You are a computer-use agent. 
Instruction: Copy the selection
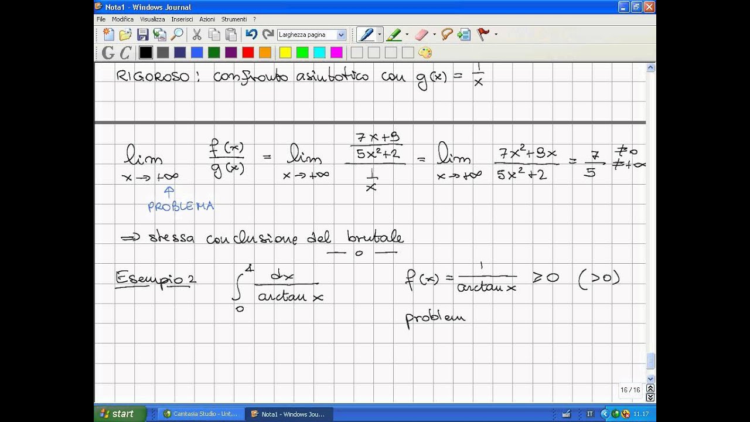(214, 35)
